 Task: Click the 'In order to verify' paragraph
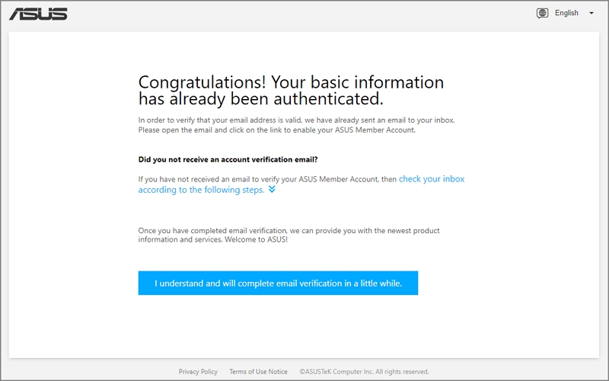click(296, 125)
